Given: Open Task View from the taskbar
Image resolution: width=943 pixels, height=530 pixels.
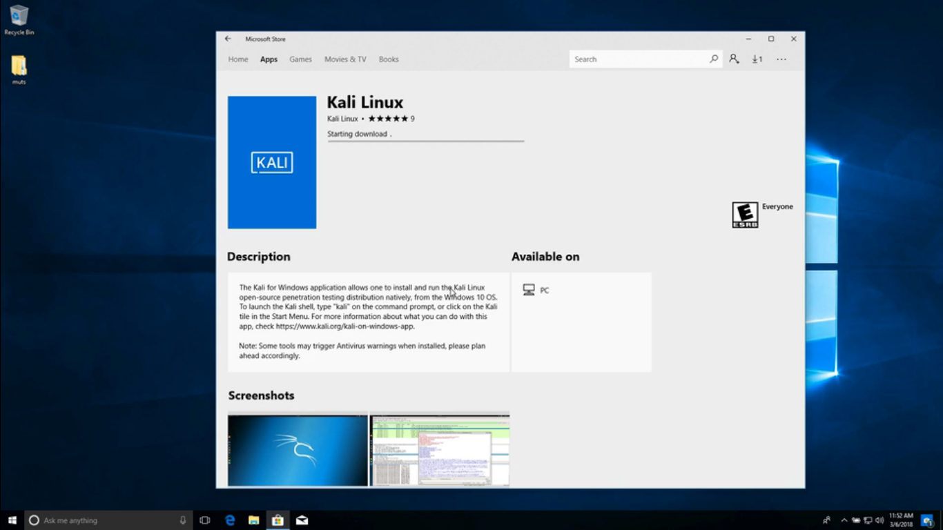Looking at the screenshot, I should pos(205,520).
